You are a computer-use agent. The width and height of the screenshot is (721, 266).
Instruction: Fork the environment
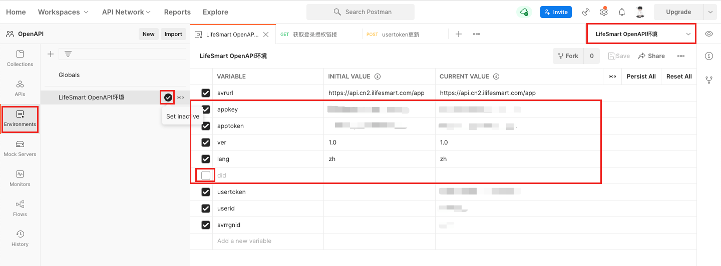point(568,56)
